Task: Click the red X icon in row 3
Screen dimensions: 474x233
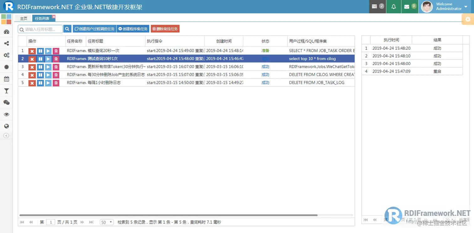Action: 32,67
